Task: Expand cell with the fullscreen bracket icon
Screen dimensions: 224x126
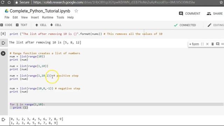Action: click(202, 44)
